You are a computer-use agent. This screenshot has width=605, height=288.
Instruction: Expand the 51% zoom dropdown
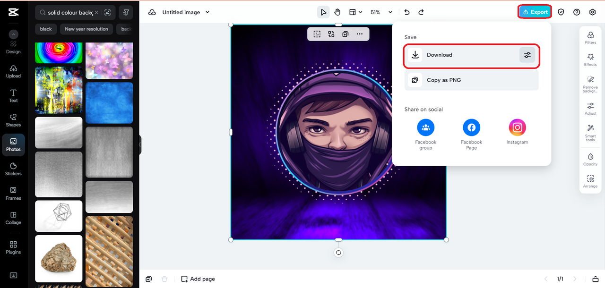pyautogui.click(x=390, y=12)
